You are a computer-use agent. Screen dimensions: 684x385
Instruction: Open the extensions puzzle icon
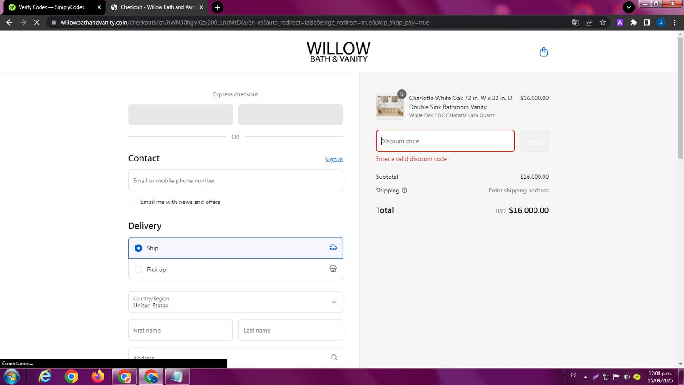pyautogui.click(x=633, y=22)
